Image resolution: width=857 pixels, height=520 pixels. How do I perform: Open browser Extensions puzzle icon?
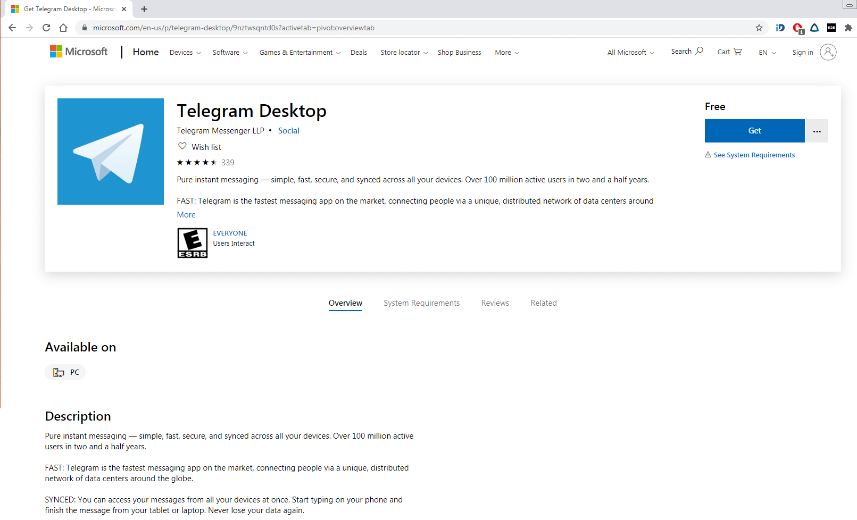[848, 28]
